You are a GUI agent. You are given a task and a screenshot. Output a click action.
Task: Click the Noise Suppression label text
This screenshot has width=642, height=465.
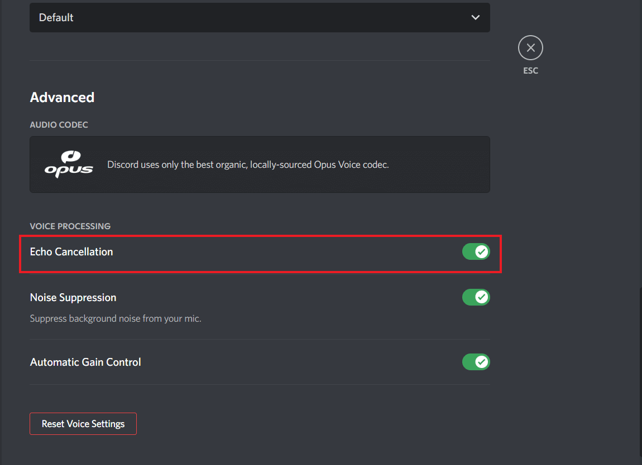point(73,298)
